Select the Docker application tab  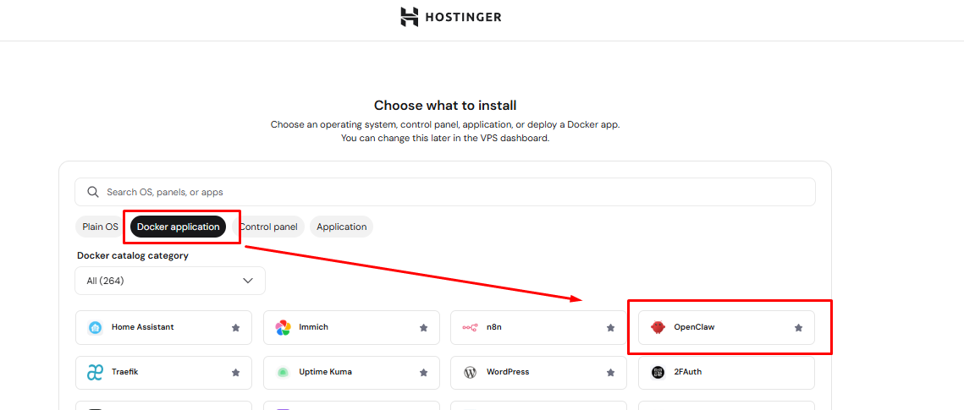(178, 227)
